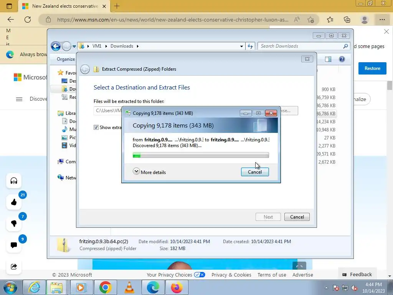This screenshot has width=393, height=295.
Task: Show hidden system tray icons
Action: coord(326,288)
